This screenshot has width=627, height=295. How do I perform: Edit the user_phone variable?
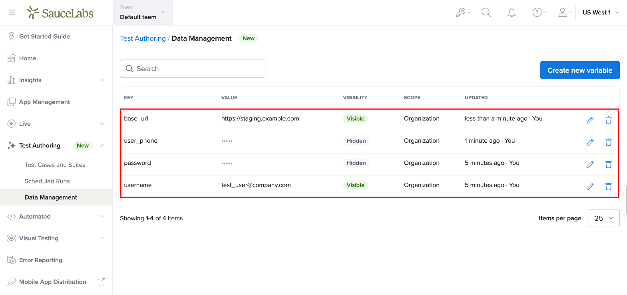pos(590,142)
